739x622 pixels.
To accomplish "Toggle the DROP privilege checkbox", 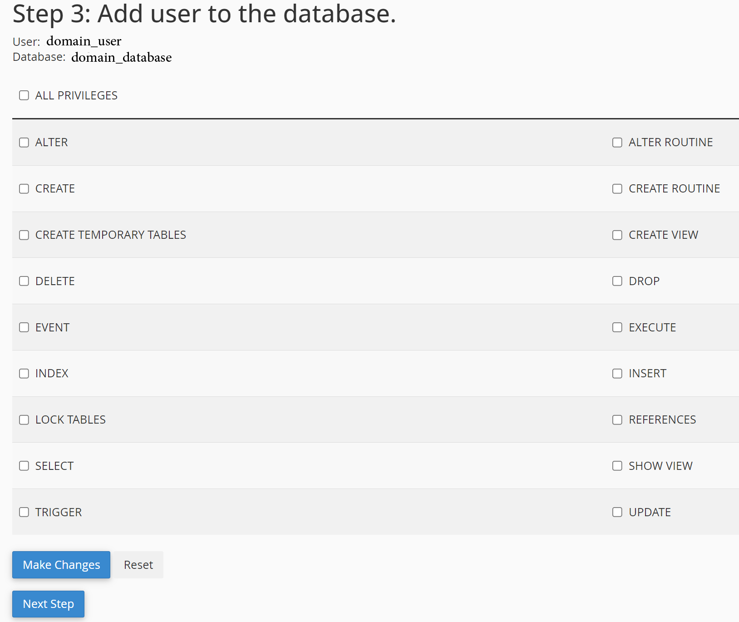I will pyautogui.click(x=617, y=281).
